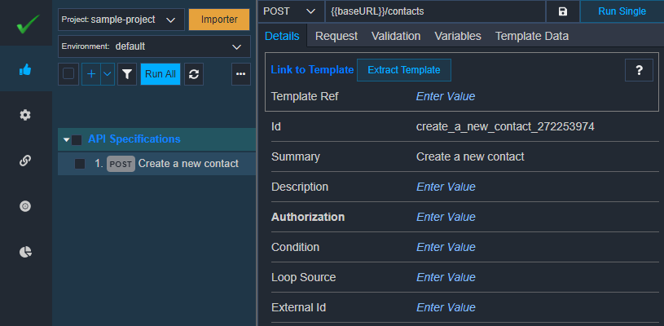Click the refresh icon next to Run All
This screenshot has width=664, height=326.
pos(194,74)
